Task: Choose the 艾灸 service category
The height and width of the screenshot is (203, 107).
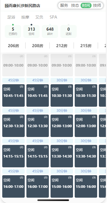Action: point(39,17)
